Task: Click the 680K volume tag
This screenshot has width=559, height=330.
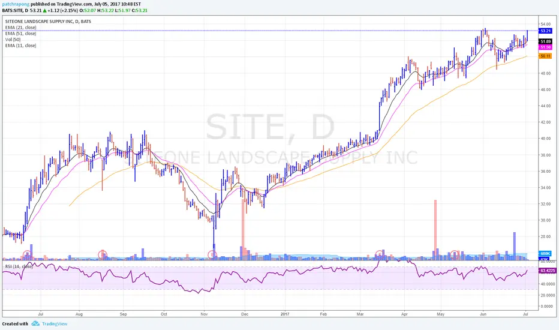Action: (545, 254)
